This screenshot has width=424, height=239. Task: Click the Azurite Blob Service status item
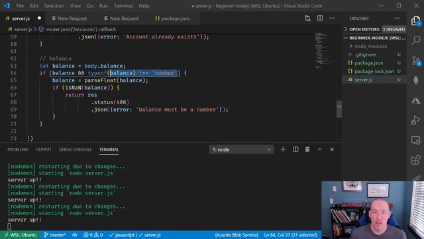[x=237, y=234]
